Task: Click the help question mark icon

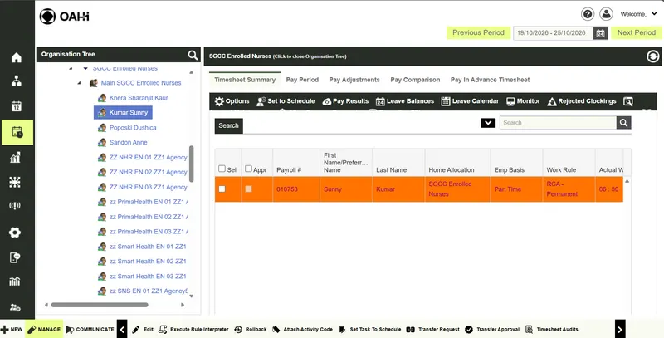Action: (x=588, y=14)
